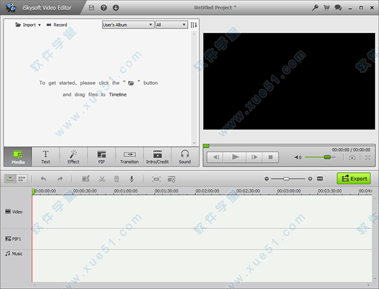Click the 00:01:00:00 timeline ruler mark
This screenshot has height=289, width=379.
click(126, 191)
